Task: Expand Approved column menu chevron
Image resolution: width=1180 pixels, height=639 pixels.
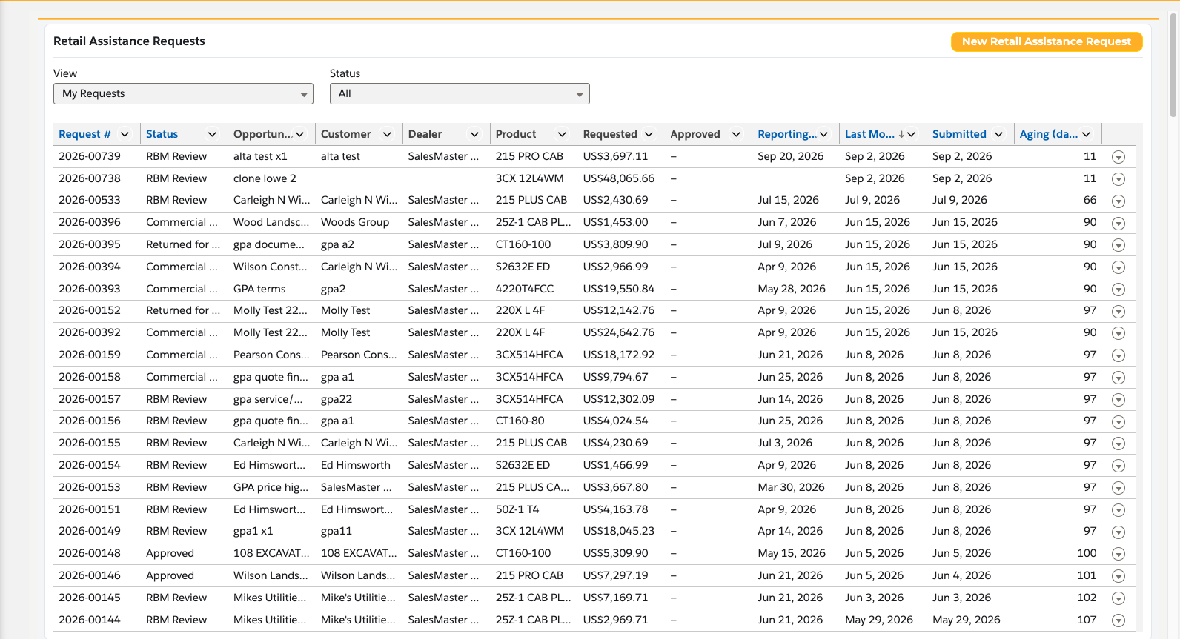Action: 736,134
